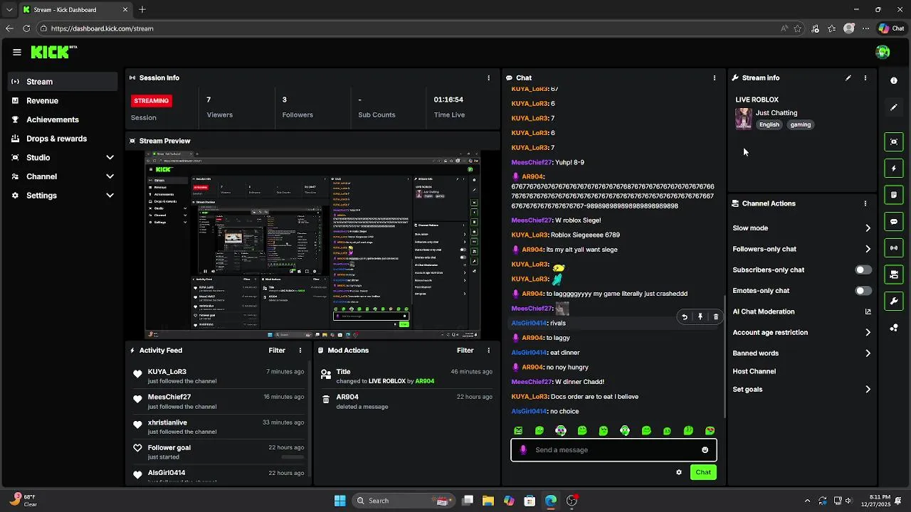Click the Mod Actions Filter button

coord(465,351)
